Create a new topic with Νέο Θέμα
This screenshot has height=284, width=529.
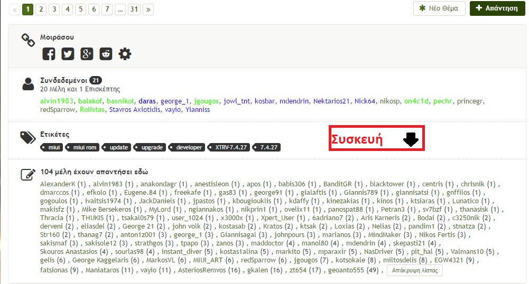point(439,8)
